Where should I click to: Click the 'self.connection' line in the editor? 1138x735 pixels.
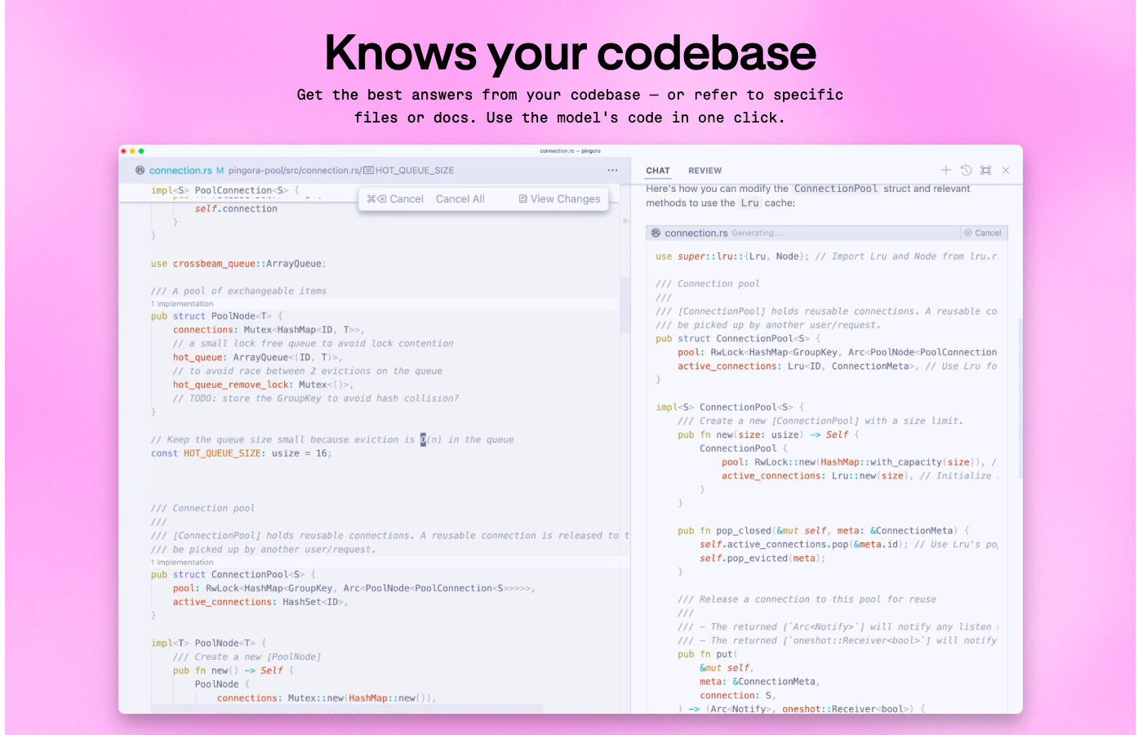236,209
